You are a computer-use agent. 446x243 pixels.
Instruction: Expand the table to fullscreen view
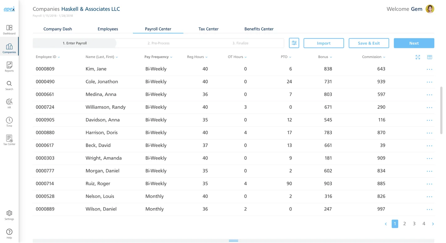tap(418, 57)
